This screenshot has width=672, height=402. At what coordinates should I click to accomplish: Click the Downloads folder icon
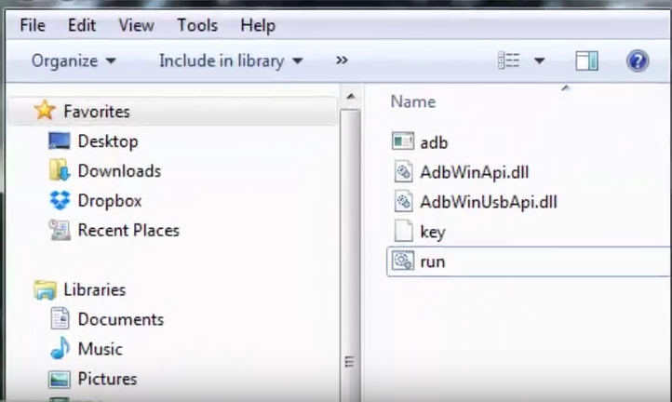click(x=60, y=170)
